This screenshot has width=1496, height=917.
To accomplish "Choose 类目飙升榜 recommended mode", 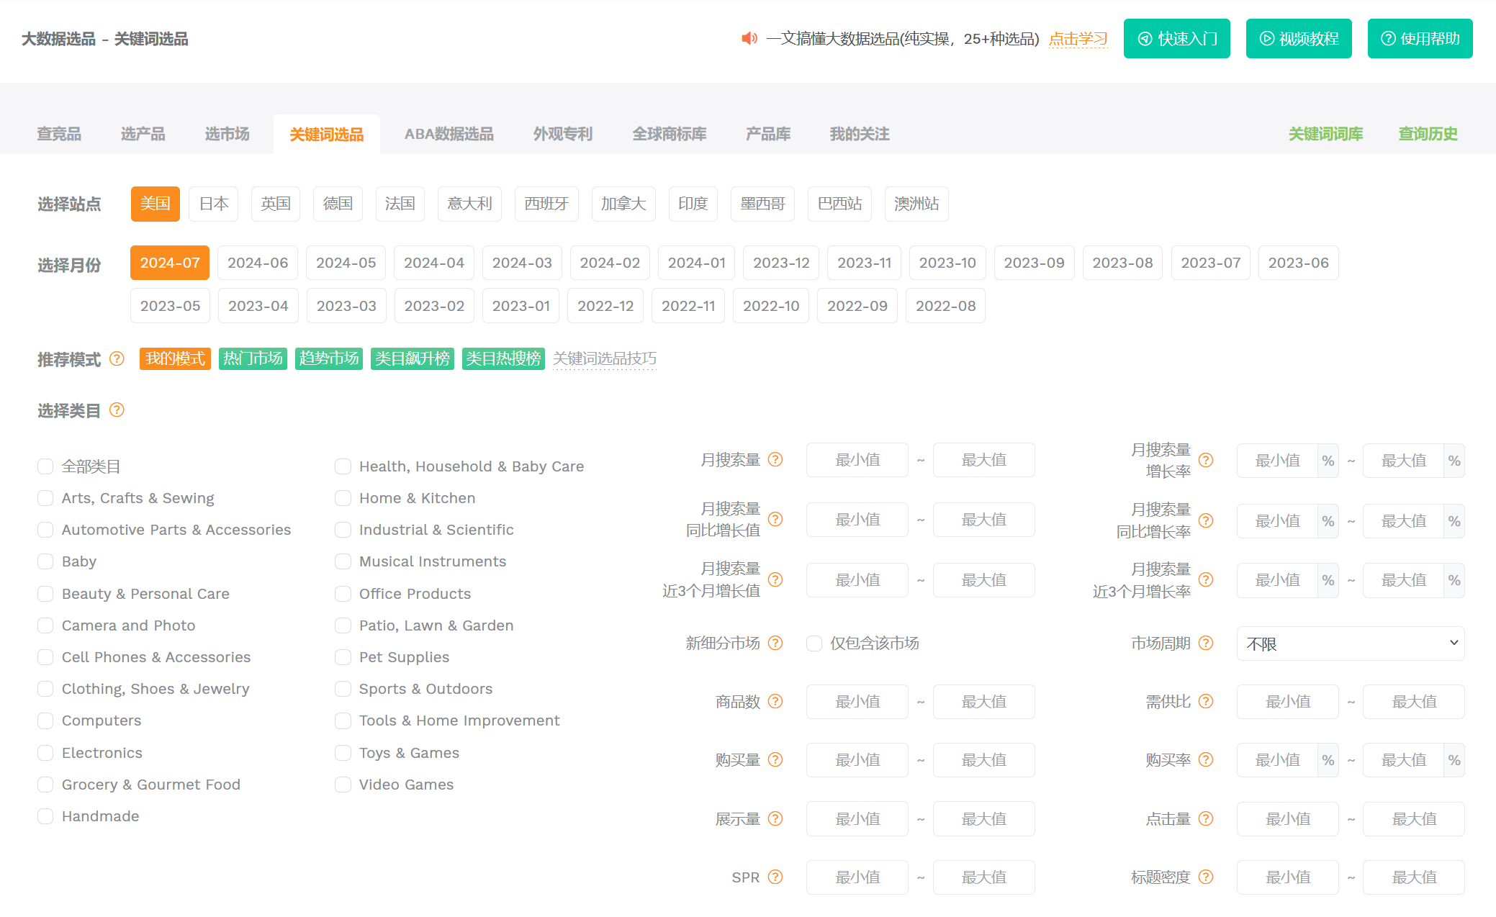I will pyautogui.click(x=413, y=358).
